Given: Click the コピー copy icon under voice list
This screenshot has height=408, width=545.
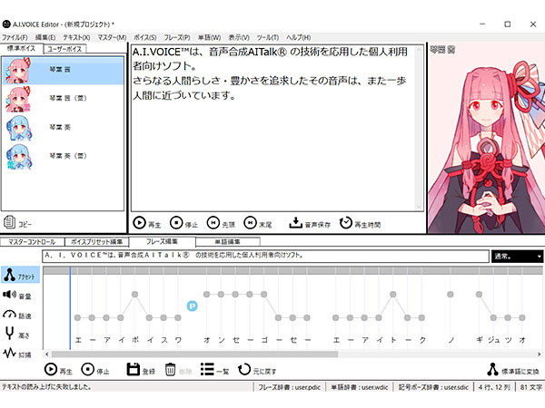Looking at the screenshot, I should pos(9,222).
